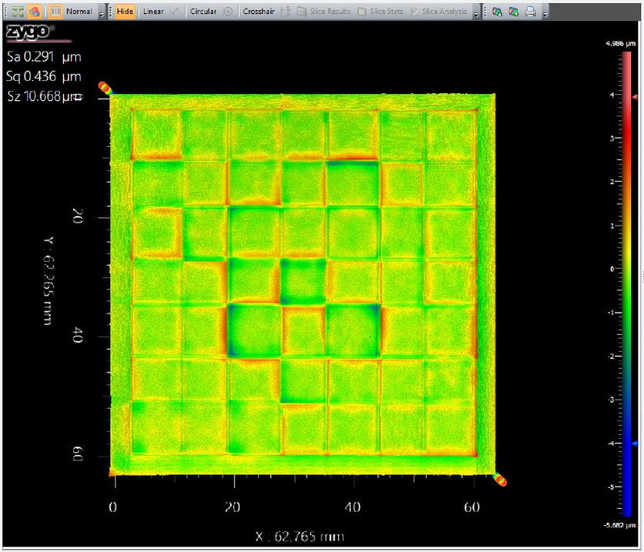Click the first colored image export icon

pyautogui.click(x=497, y=12)
